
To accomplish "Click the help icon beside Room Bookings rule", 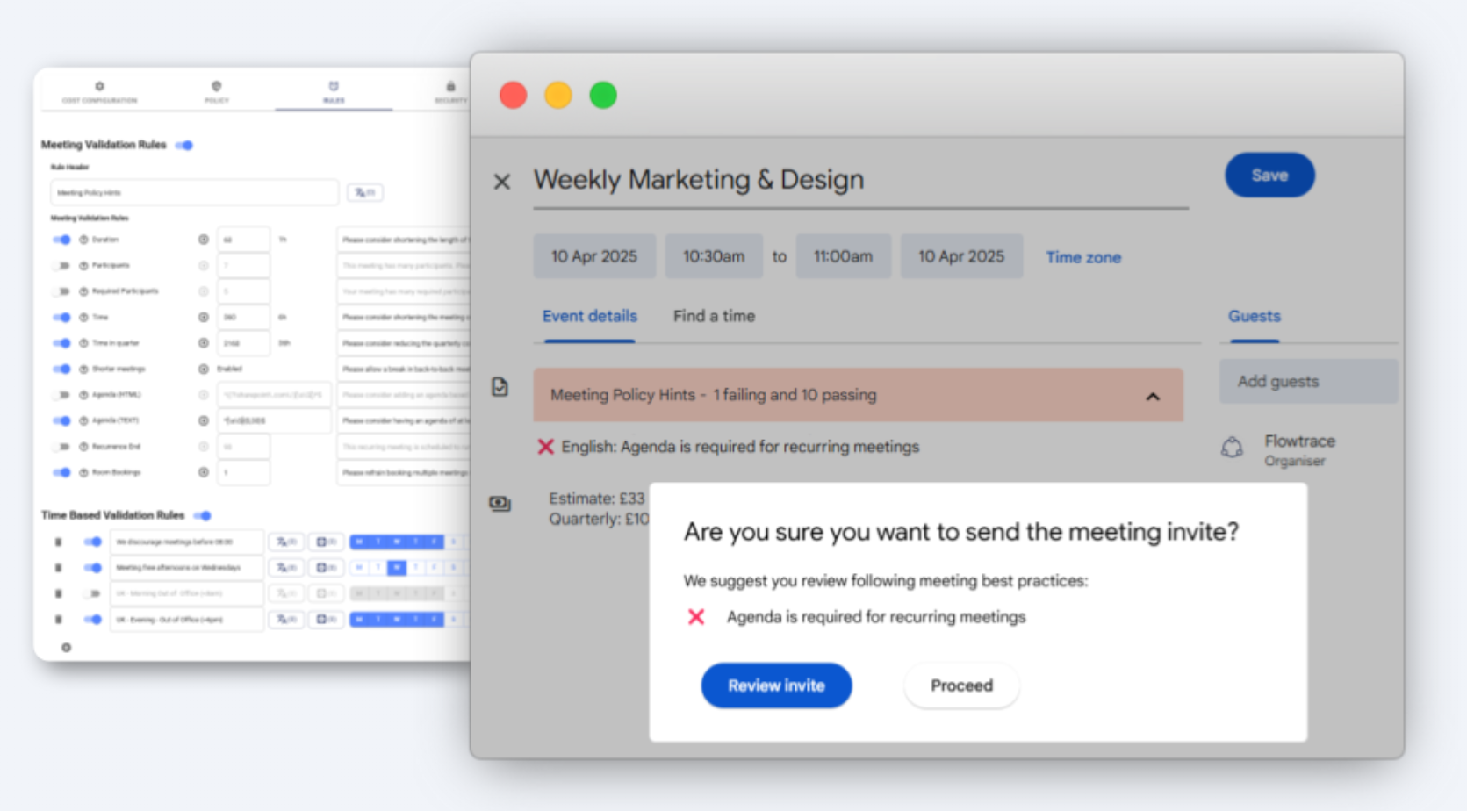I will 84,472.
